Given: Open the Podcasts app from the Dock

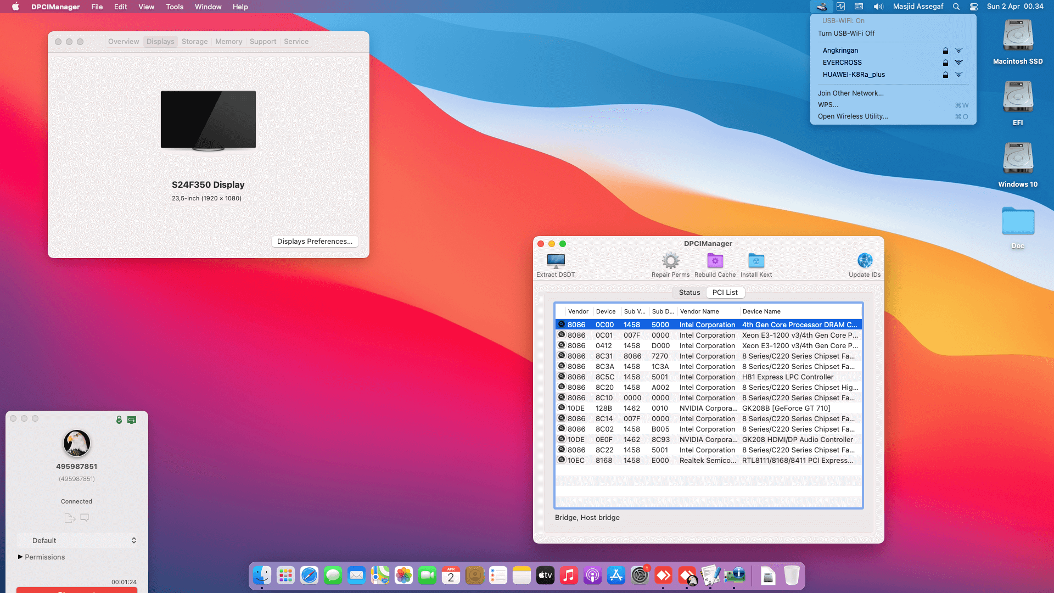Looking at the screenshot, I should 592,575.
